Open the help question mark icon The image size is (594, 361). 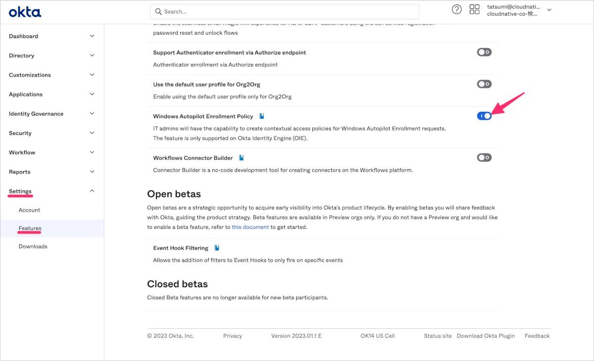pyautogui.click(x=457, y=9)
